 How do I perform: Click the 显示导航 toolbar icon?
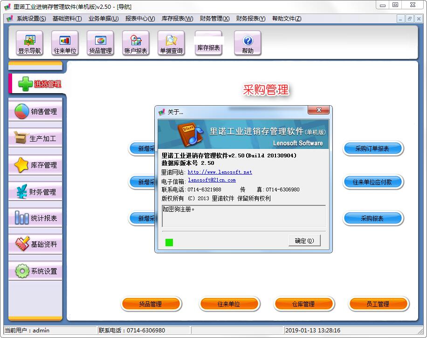29,43
